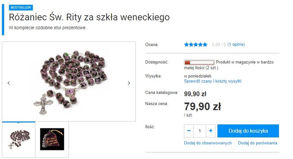This screenshot has height=159, width=293.
Task: Click Dodaj do obserwowanych link
Action: tap(208, 143)
